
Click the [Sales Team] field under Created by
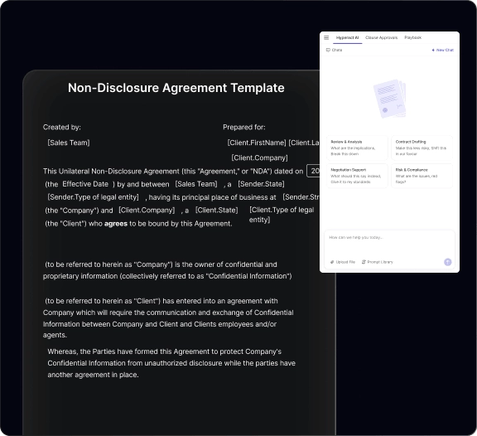pyautogui.click(x=69, y=143)
